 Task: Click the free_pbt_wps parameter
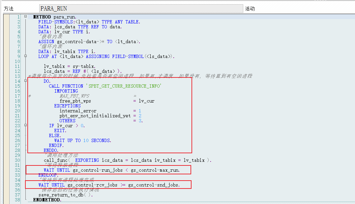75,101
